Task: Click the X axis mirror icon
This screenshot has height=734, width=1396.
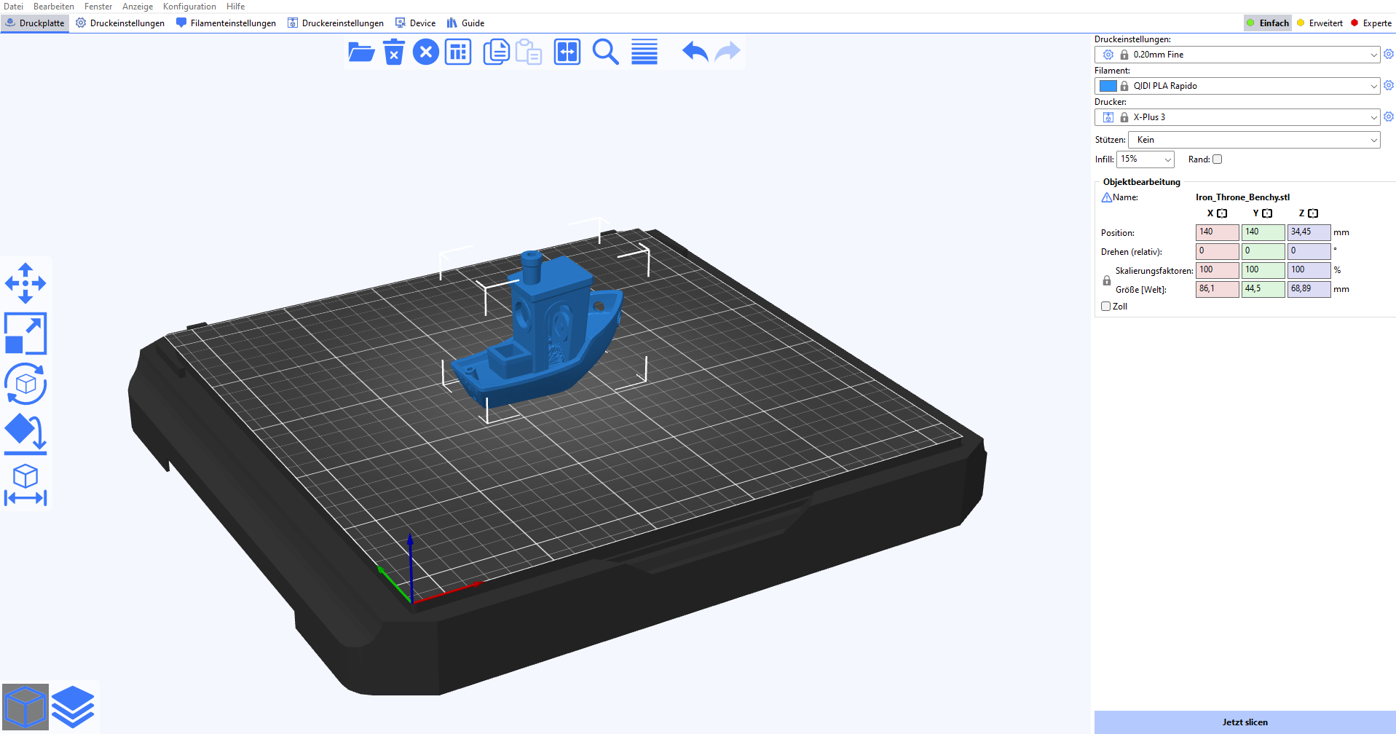Action: [x=1222, y=213]
